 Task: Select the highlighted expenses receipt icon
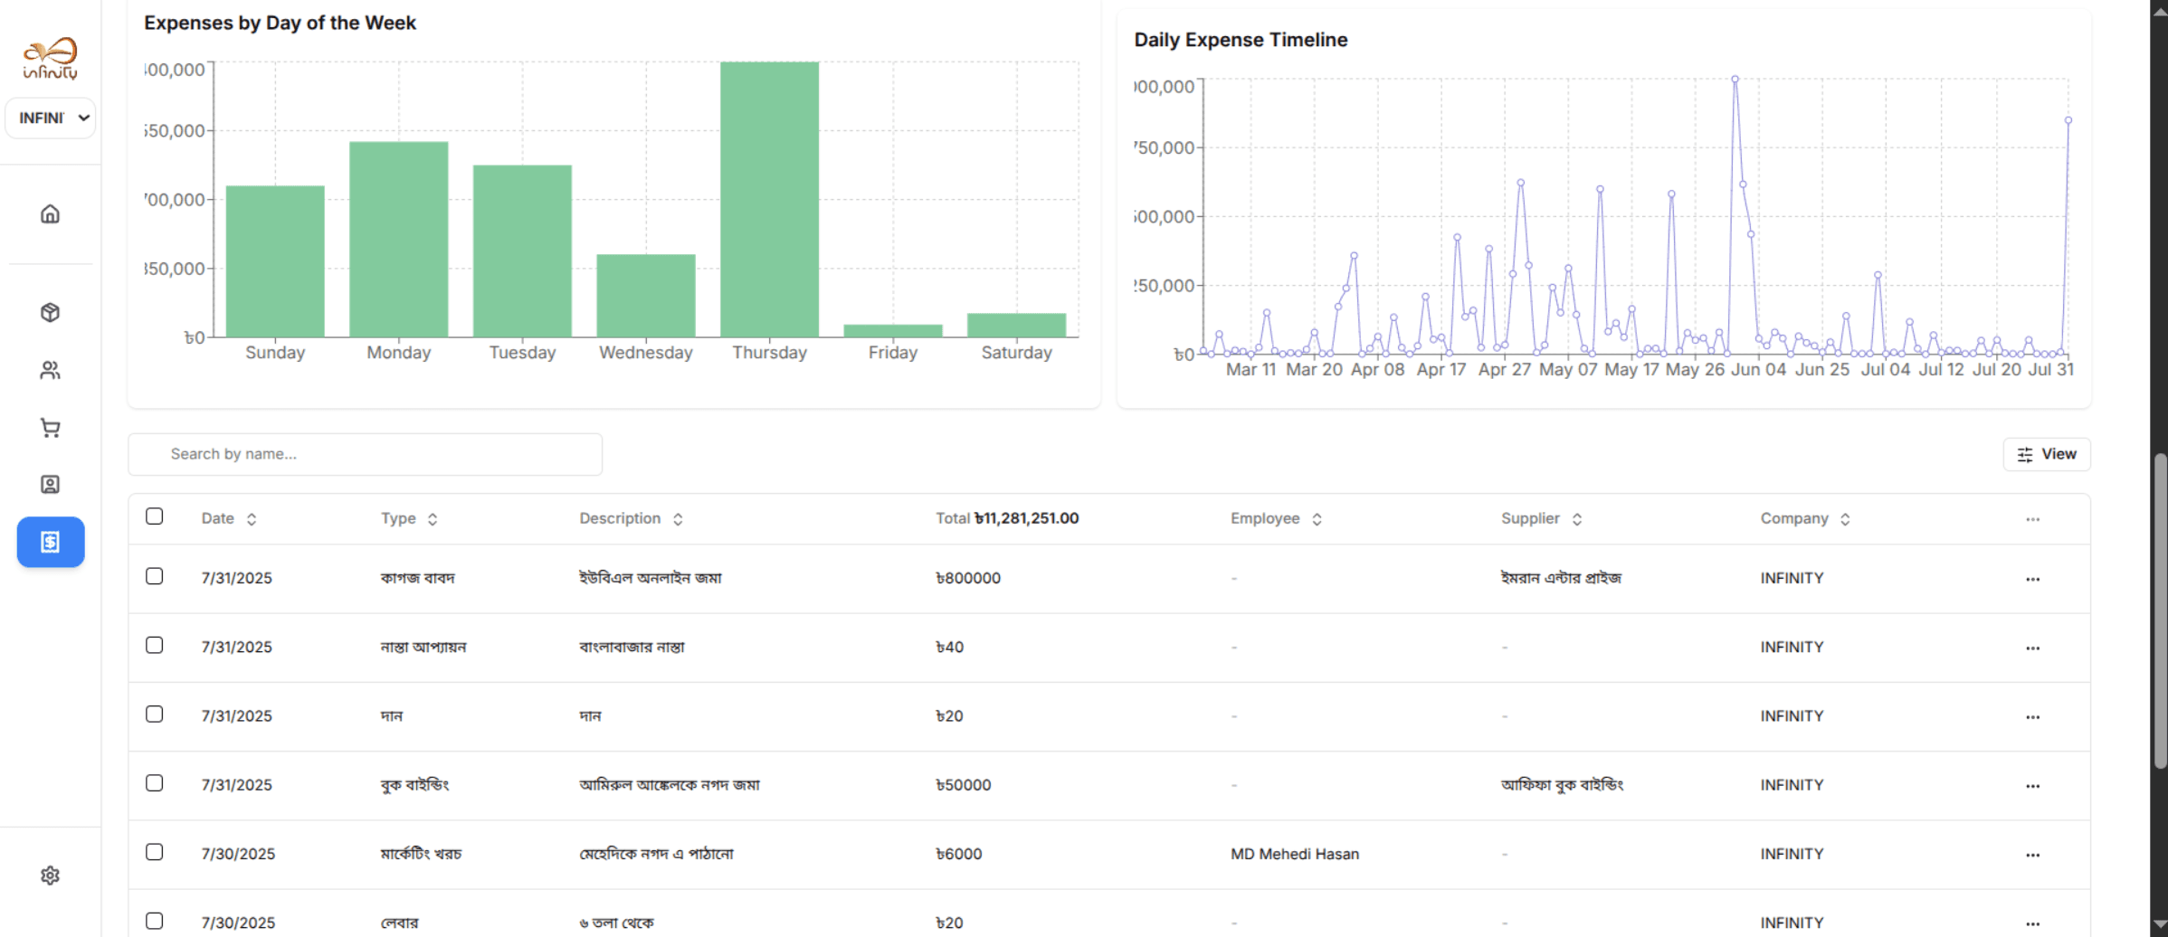(x=51, y=543)
